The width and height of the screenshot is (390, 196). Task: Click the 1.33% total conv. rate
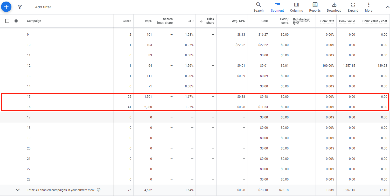point(330,190)
